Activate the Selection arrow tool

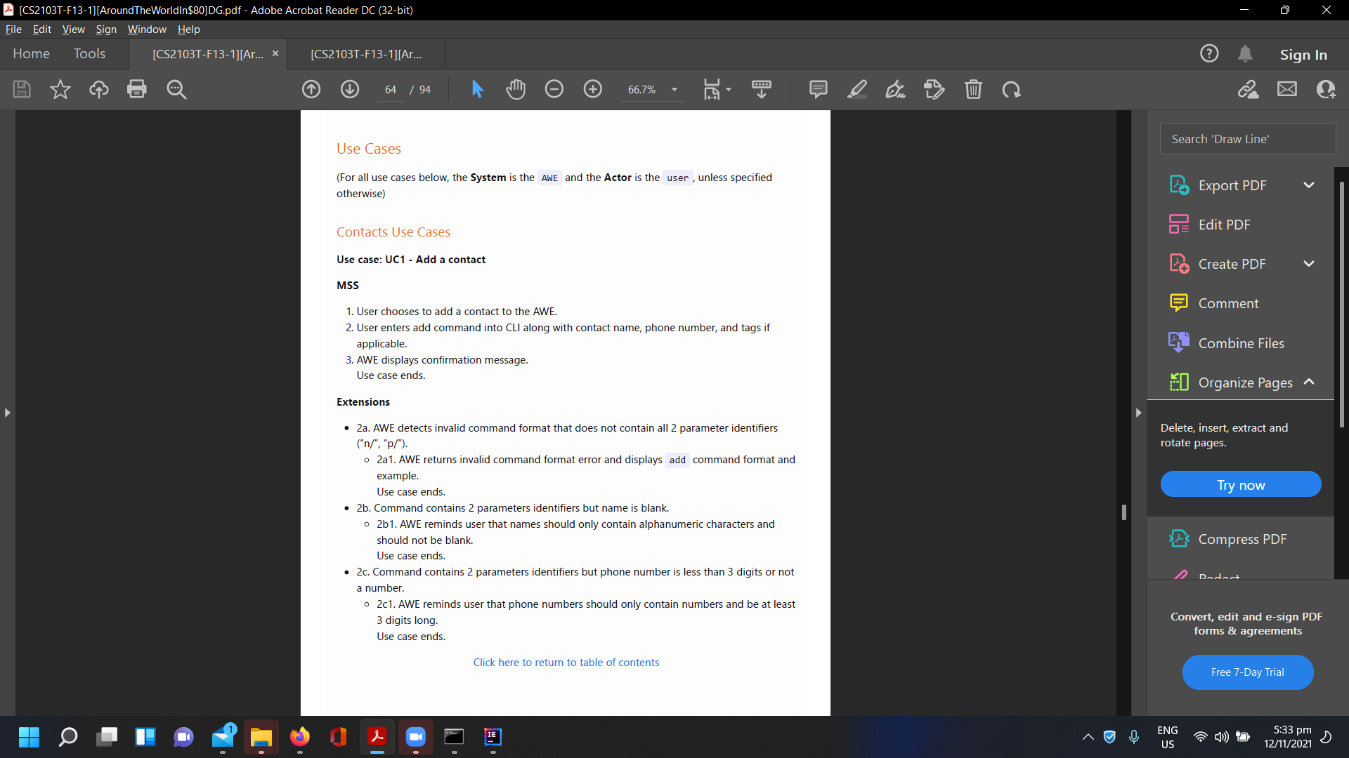(x=477, y=89)
